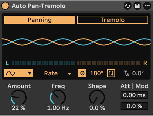Click the Att | Mod label
The width and height of the screenshot is (153, 116).
click(x=134, y=86)
